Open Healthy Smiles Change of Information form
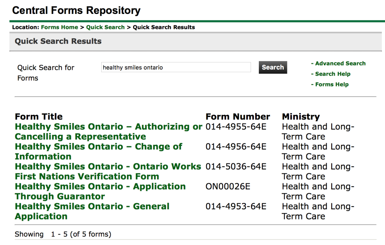This screenshot has height=245, width=385. (x=98, y=151)
